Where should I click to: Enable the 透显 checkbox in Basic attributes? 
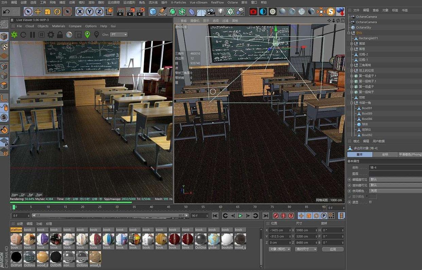pos(371,202)
